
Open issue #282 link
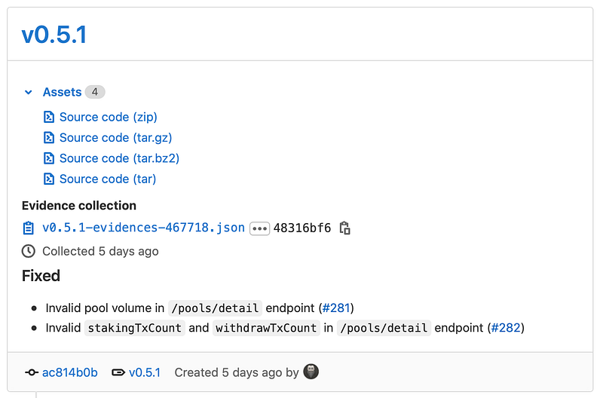507,328
